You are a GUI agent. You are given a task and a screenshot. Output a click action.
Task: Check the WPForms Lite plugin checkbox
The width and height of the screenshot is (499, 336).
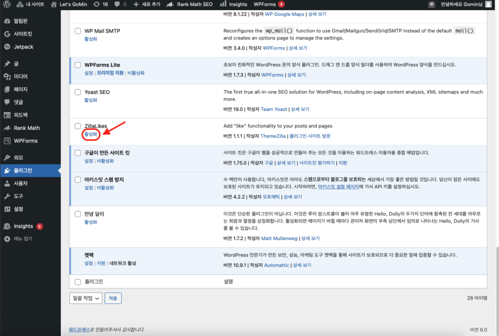77,65
